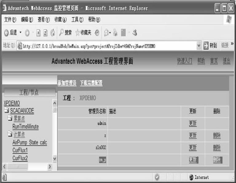
Task: Click the 帮助 link in header
Action: point(201,61)
